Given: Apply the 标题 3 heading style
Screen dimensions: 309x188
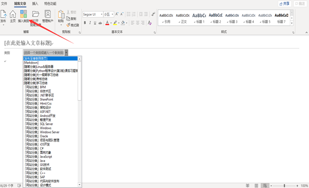Looking at the screenshot, I should pyautogui.click(x=232, y=18).
